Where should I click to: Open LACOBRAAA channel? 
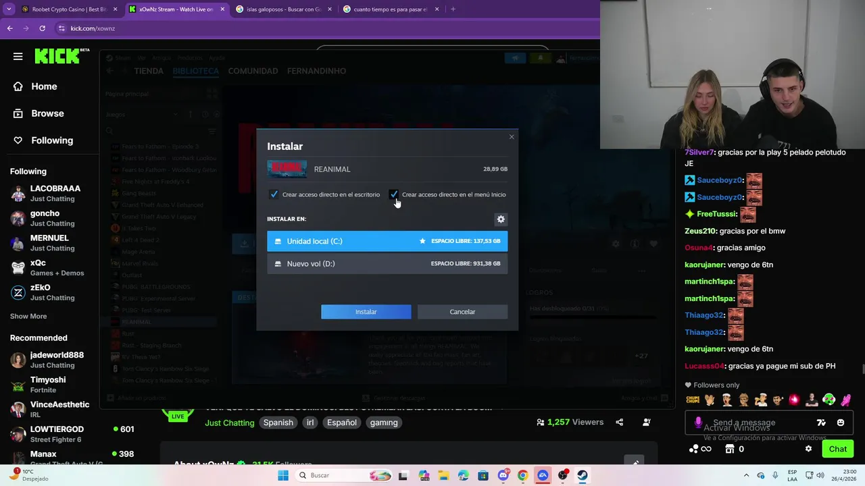click(49, 194)
